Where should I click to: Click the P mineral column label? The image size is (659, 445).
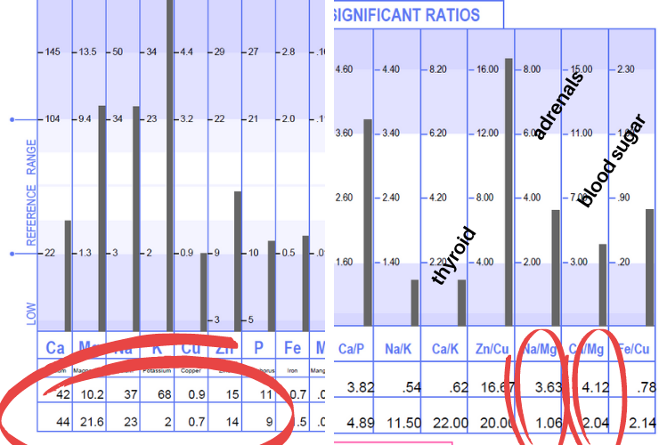coord(259,346)
